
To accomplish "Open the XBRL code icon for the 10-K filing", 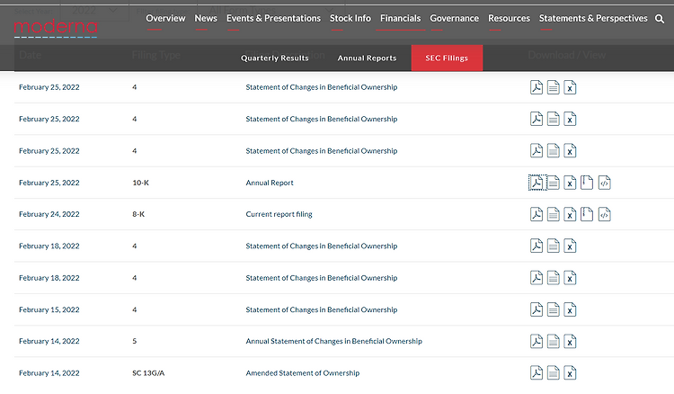I will [605, 183].
